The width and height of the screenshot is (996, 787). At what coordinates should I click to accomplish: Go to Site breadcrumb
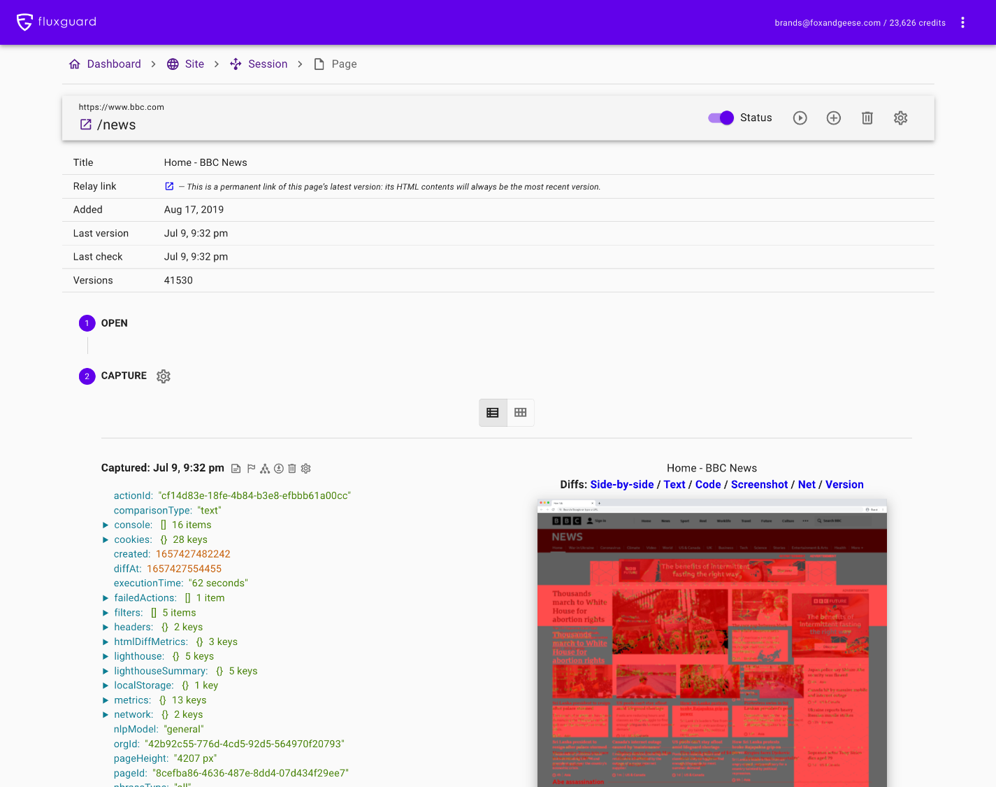[194, 64]
